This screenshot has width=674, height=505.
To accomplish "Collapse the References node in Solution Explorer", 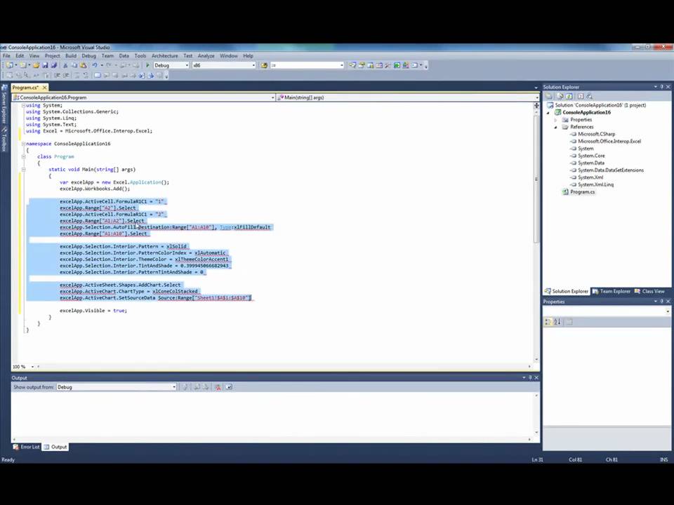I will tap(555, 127).
